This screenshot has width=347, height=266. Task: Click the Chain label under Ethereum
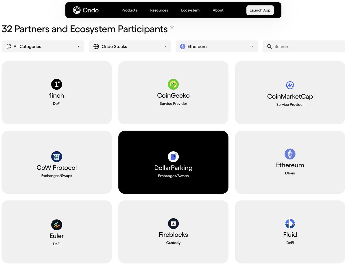pyautogui.click(x=290, y=173)
